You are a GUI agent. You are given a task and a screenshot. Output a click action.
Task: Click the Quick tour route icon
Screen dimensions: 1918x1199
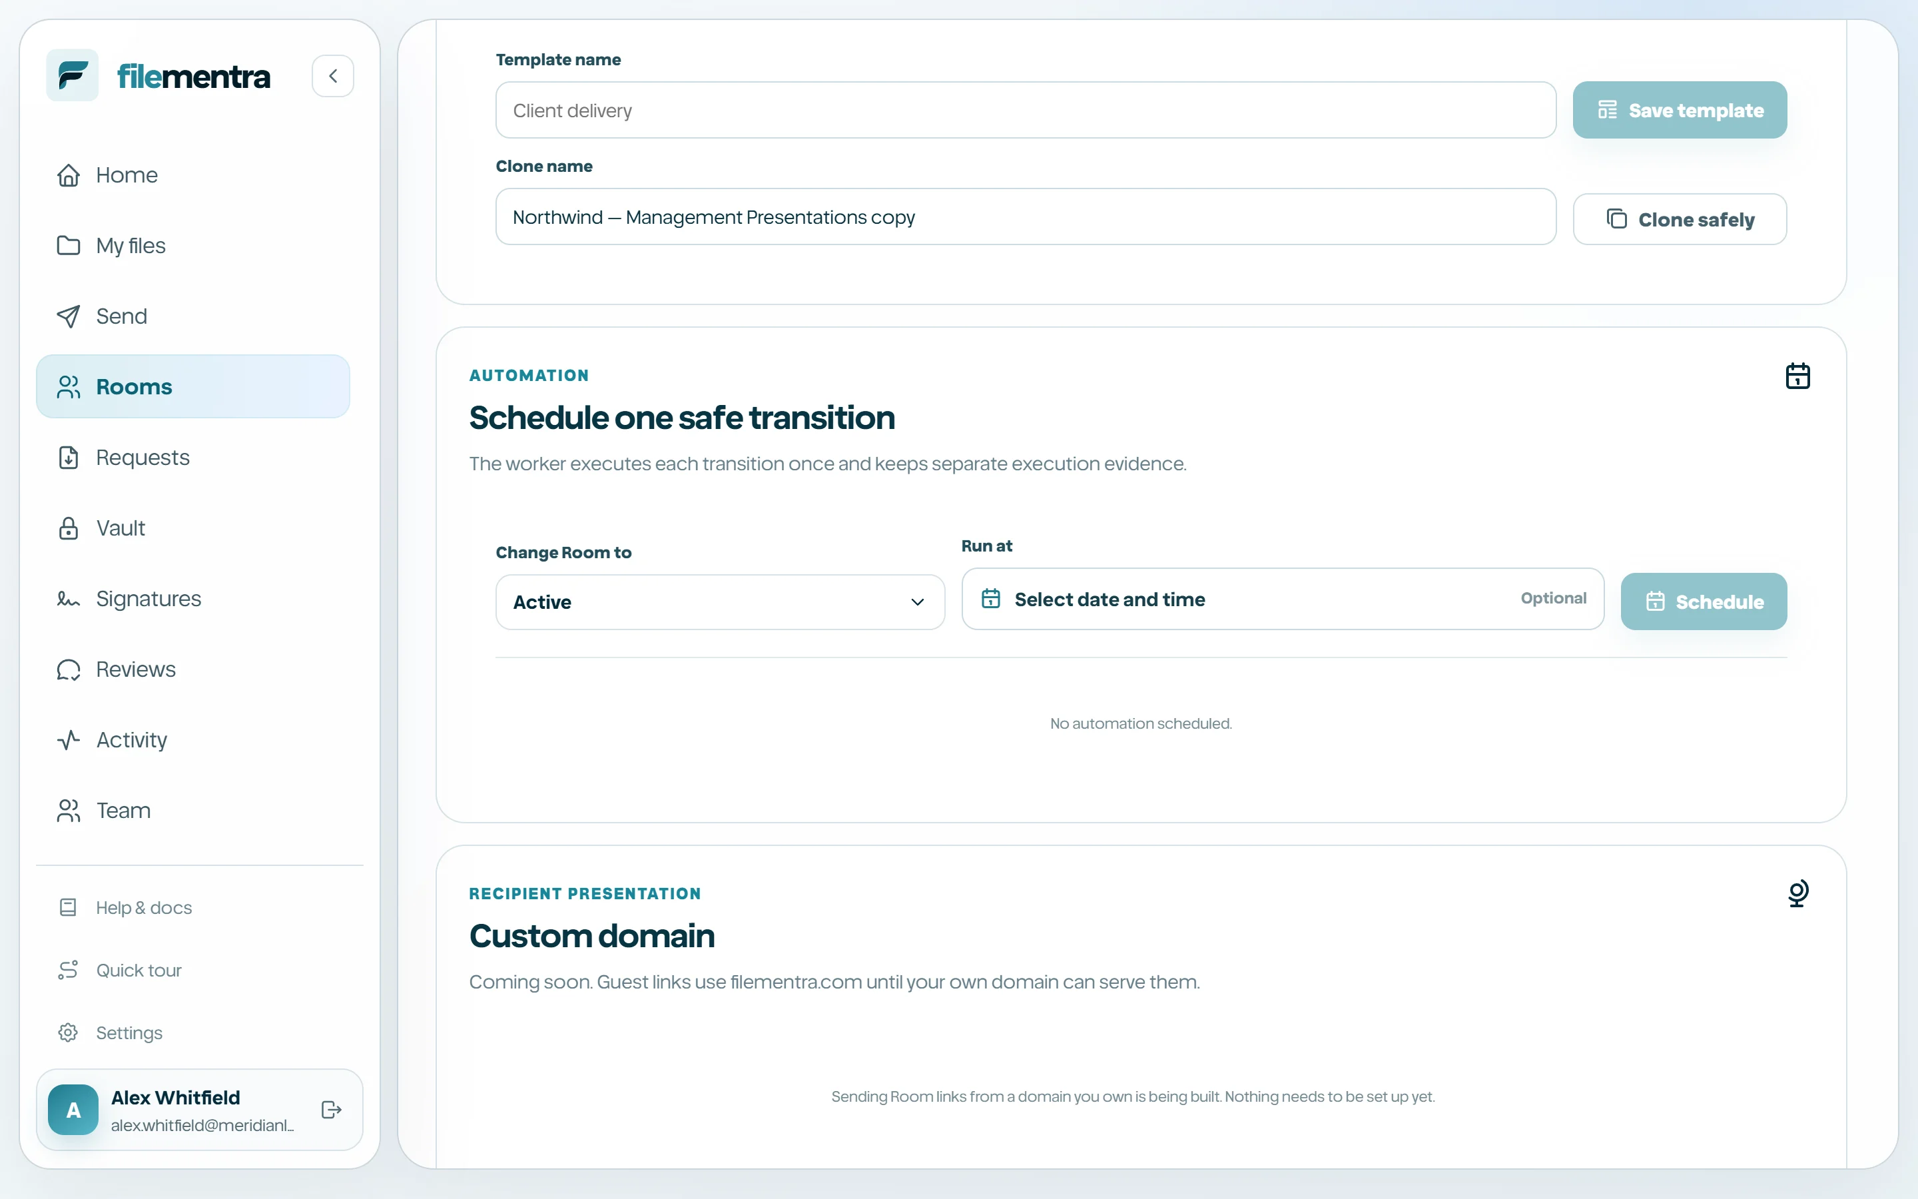tap(68, 970)
